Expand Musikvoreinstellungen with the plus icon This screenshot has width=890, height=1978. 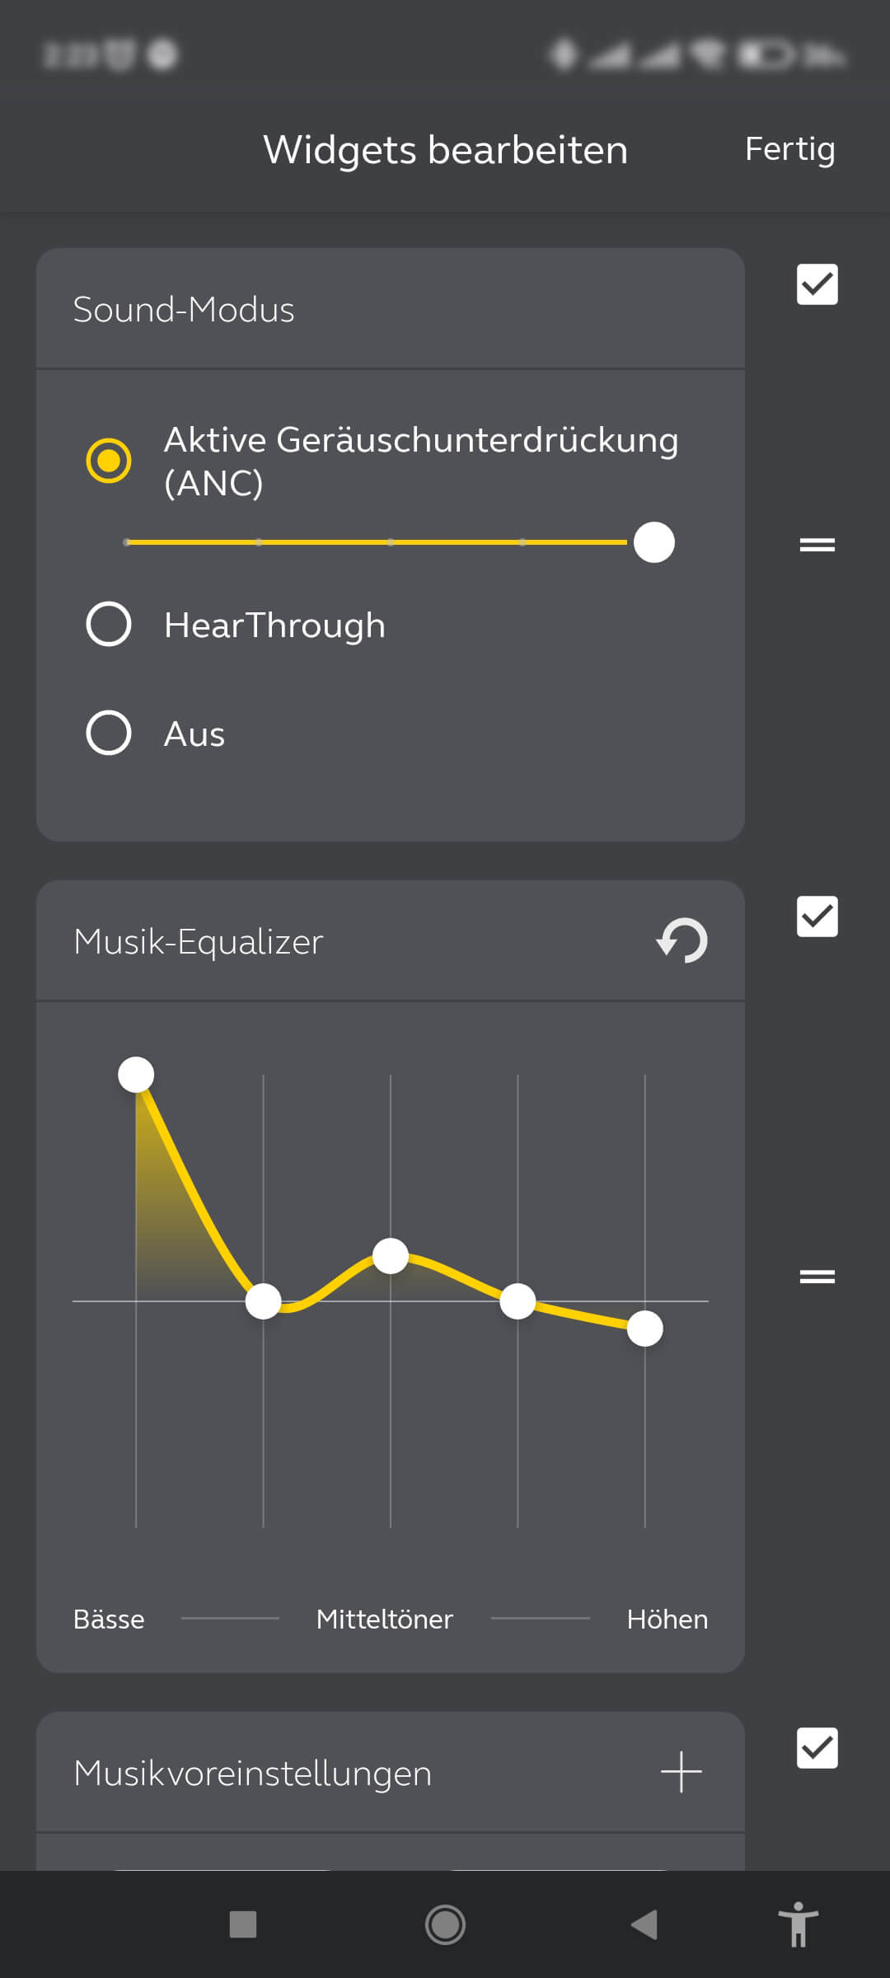[x=682, y=1772]
